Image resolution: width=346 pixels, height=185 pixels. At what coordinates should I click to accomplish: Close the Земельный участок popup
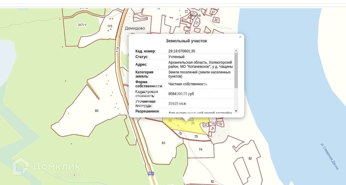[240, 37]
